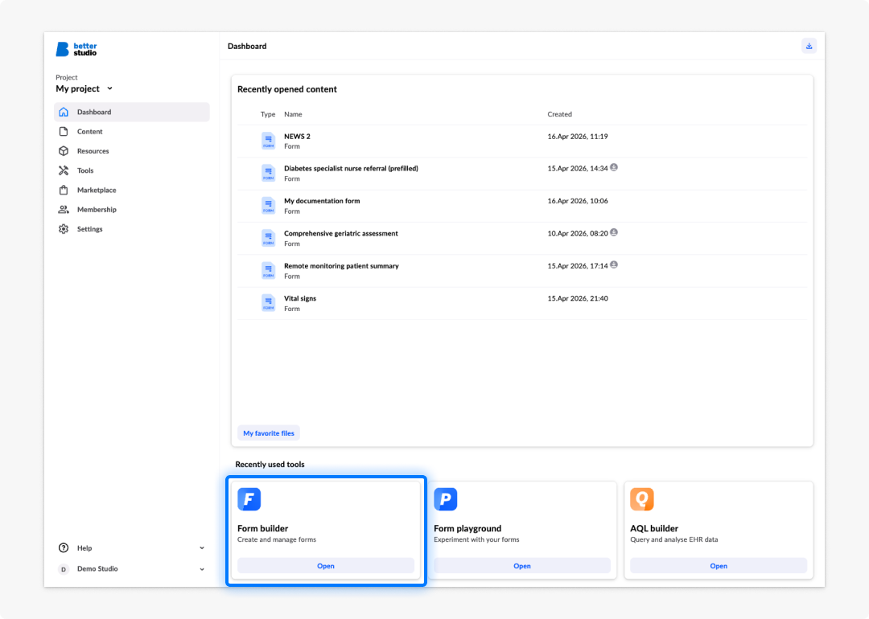This screenshot has height=619, width=869.
Task: Open Membership in the sidebar
Action: point(132,209)
